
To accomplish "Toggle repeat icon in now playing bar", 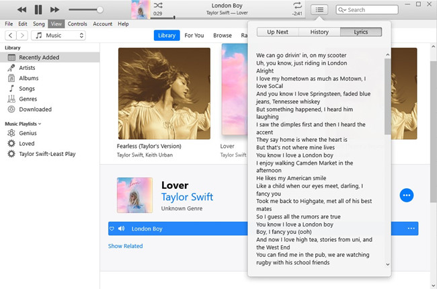I will pyautogui.click(x=297, y=5).
